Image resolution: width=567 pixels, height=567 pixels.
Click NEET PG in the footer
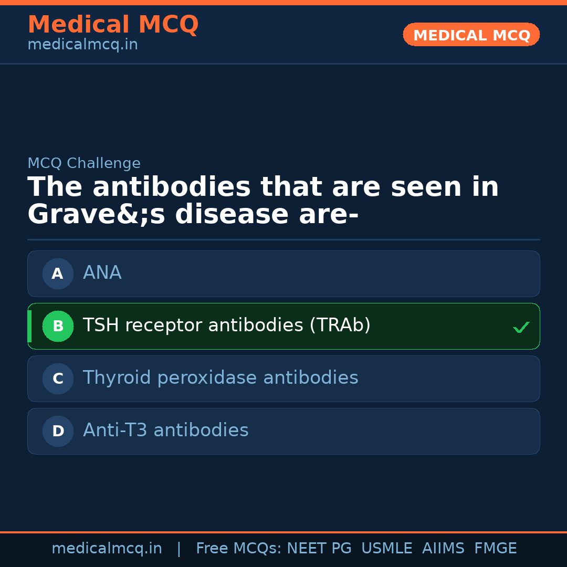[319, 549]
